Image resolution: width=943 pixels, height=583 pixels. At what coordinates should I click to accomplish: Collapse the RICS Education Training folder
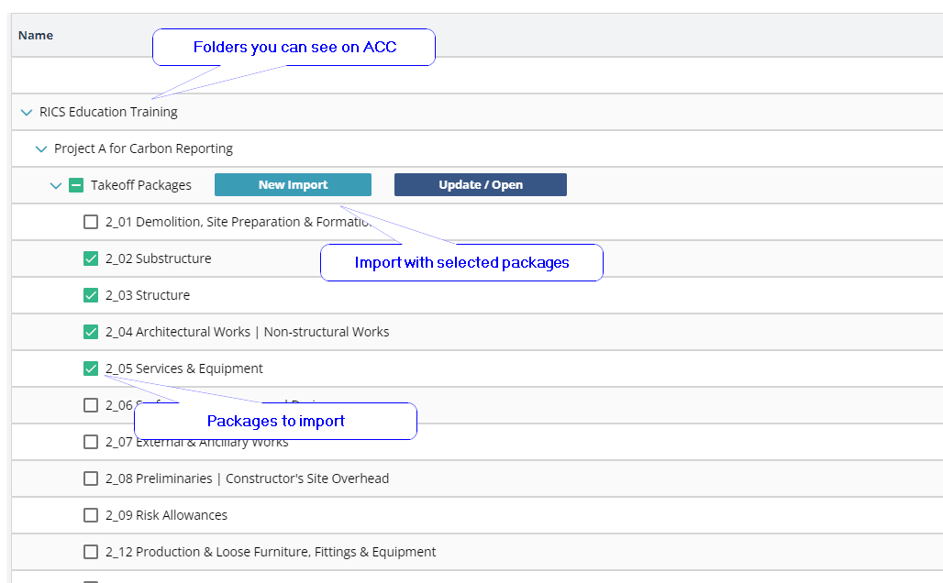[27, 112]
